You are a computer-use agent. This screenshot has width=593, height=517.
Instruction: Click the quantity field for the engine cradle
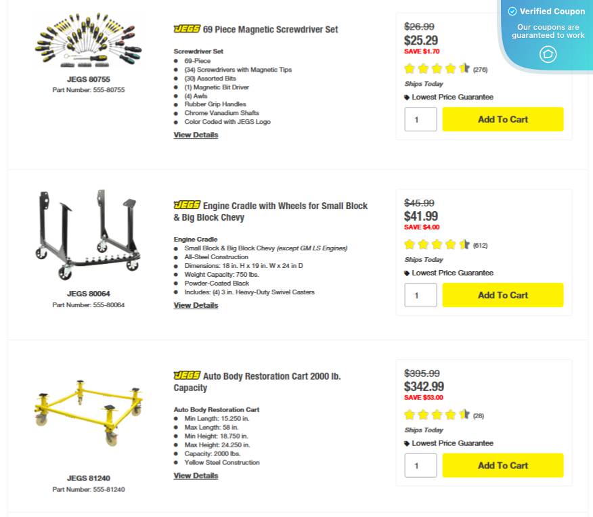[420, 295]
